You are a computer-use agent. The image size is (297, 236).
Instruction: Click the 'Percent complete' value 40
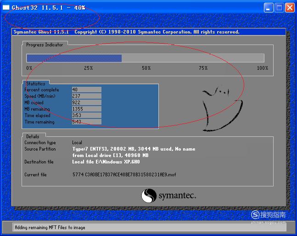pyautogui.click(x=87, y=90)
